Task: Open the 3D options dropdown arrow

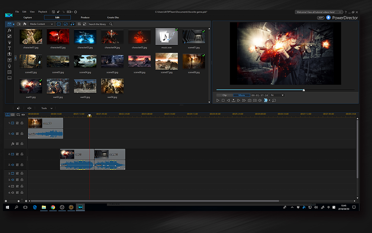Action: click(269, 100)
